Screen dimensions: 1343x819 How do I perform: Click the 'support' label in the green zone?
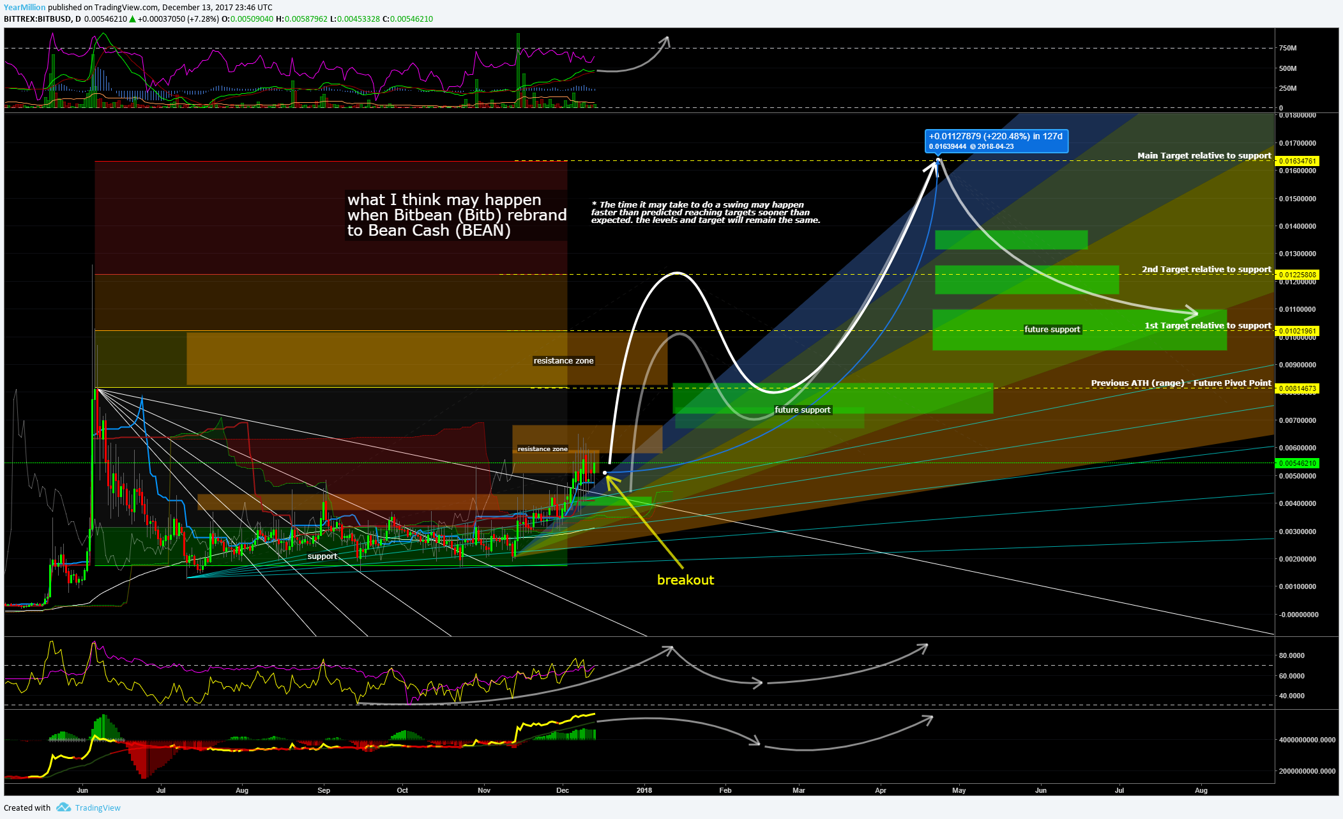[x=322, y=556]
